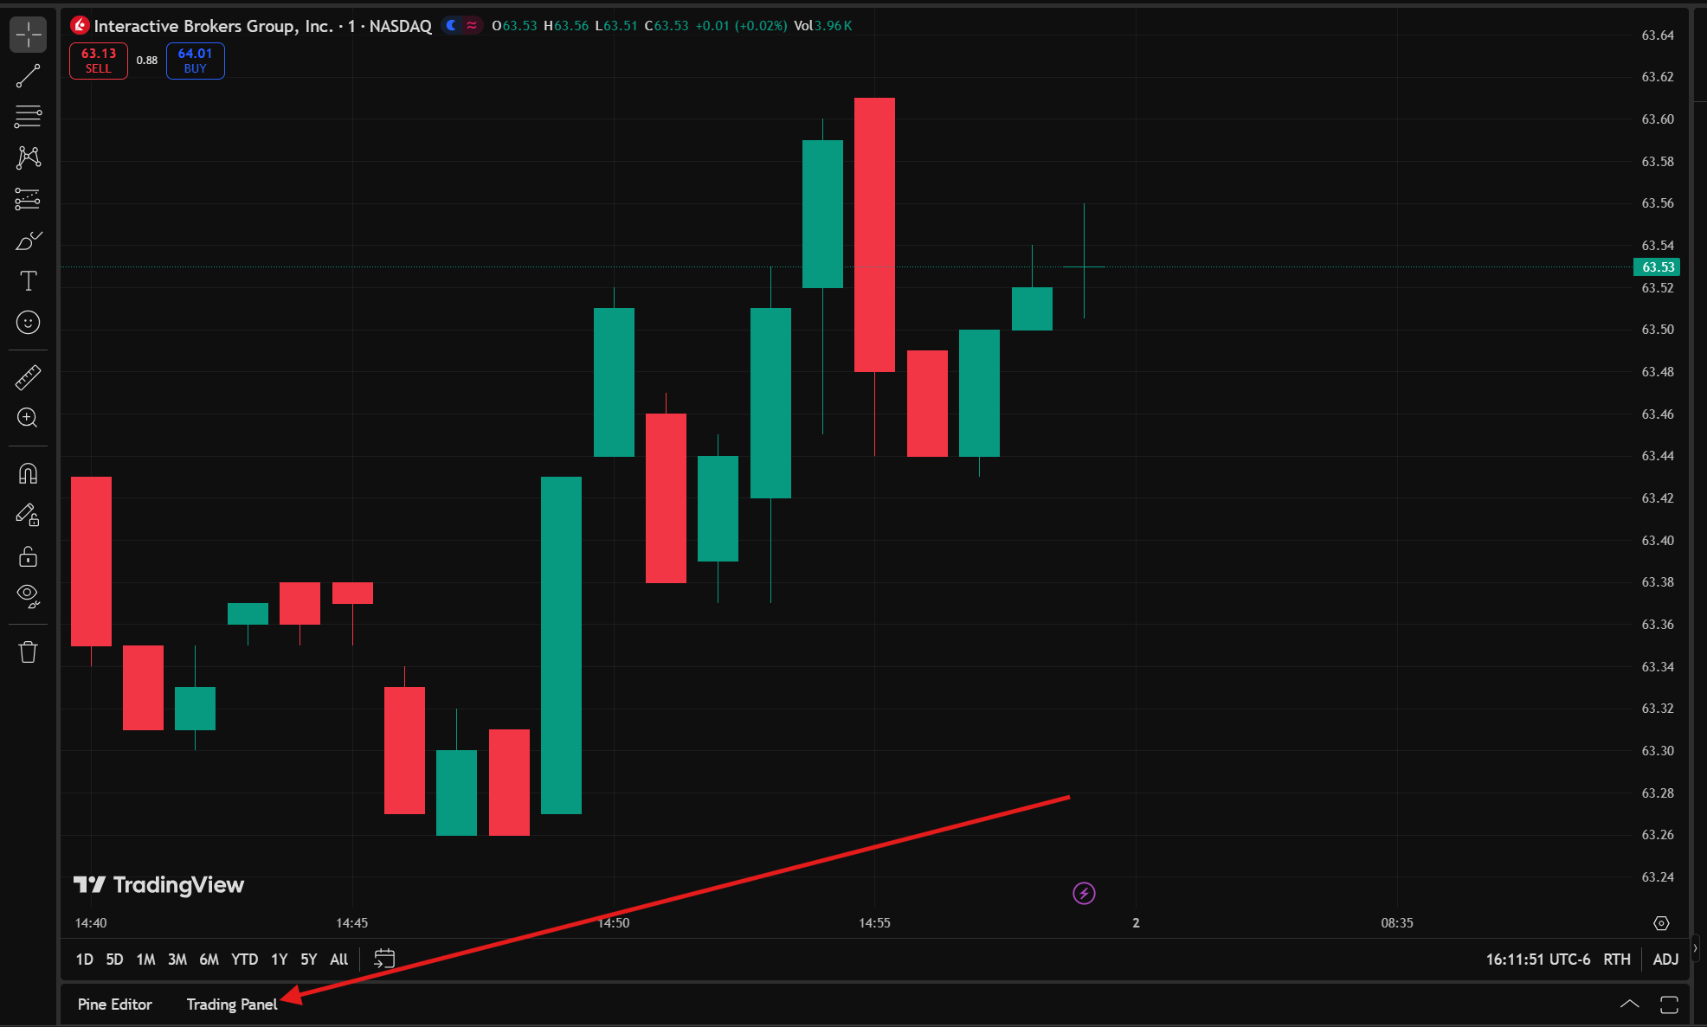Open the go to date calendar

coord(384,959)
